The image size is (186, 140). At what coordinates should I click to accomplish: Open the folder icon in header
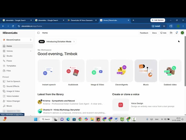point(171,33)
